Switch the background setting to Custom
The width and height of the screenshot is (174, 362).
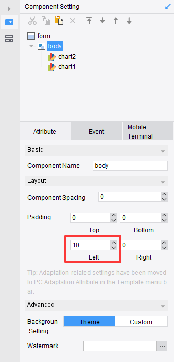point(141,322)
